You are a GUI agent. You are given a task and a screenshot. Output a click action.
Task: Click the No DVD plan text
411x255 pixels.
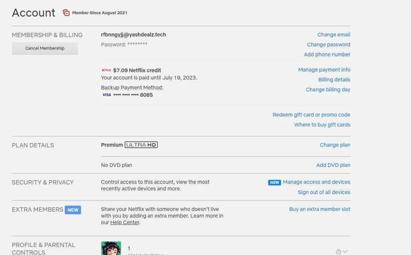(x=116, y=165)
